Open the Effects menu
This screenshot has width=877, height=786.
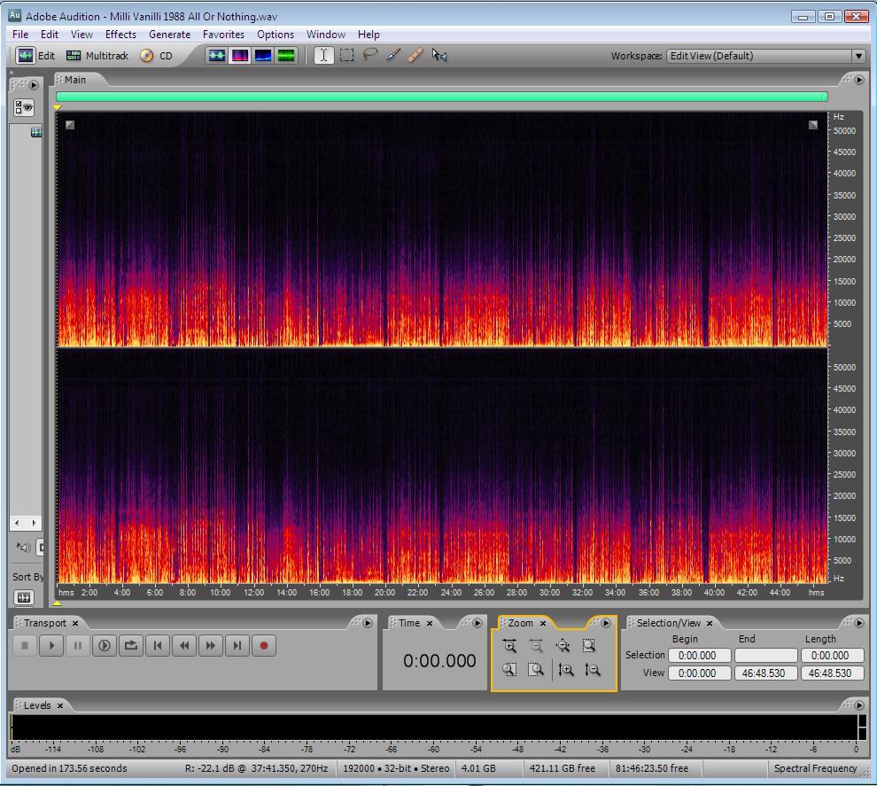pos(120,35)
